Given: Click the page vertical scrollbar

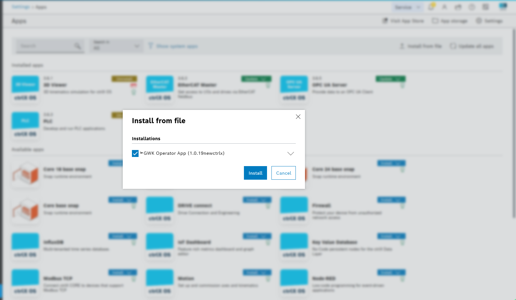Looking at the screenshot, I should pos(514,123).
